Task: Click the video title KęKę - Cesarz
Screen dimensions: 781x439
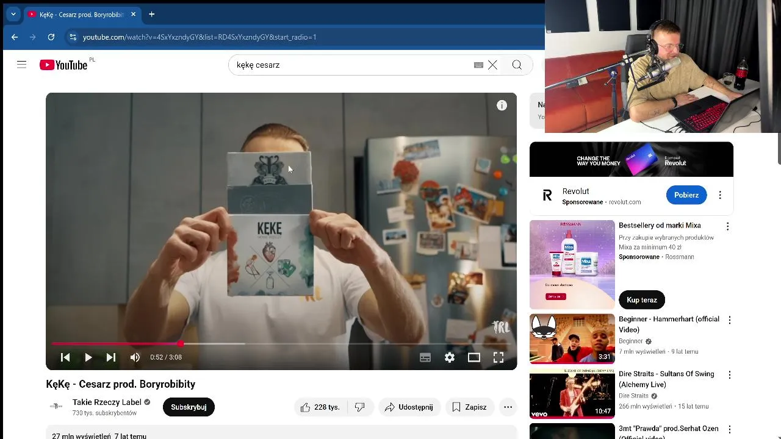Action: tap(121, 384)
